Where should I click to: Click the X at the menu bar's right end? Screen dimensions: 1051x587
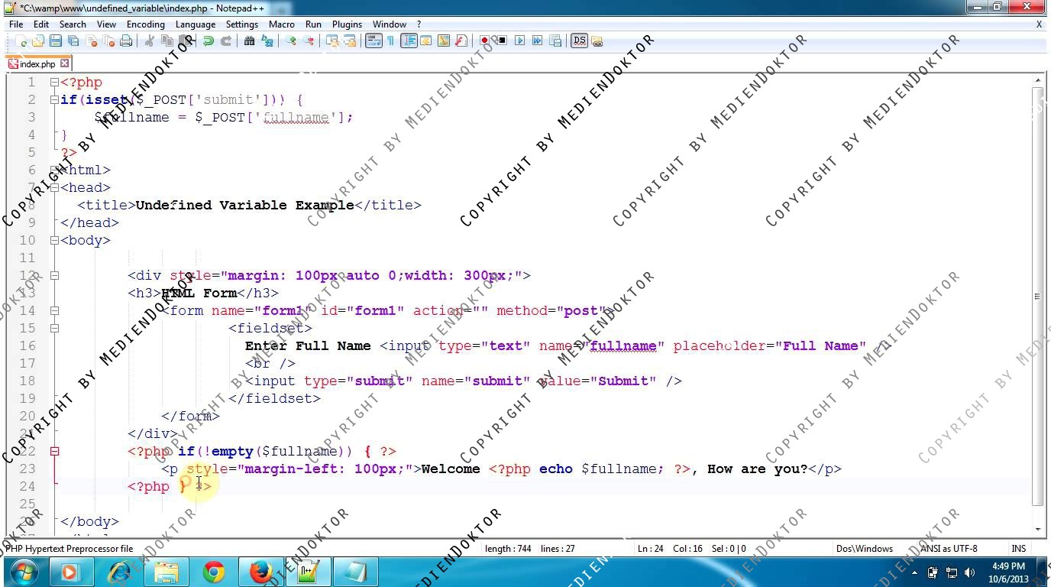pyautogui.click(x=1039, y=24)
